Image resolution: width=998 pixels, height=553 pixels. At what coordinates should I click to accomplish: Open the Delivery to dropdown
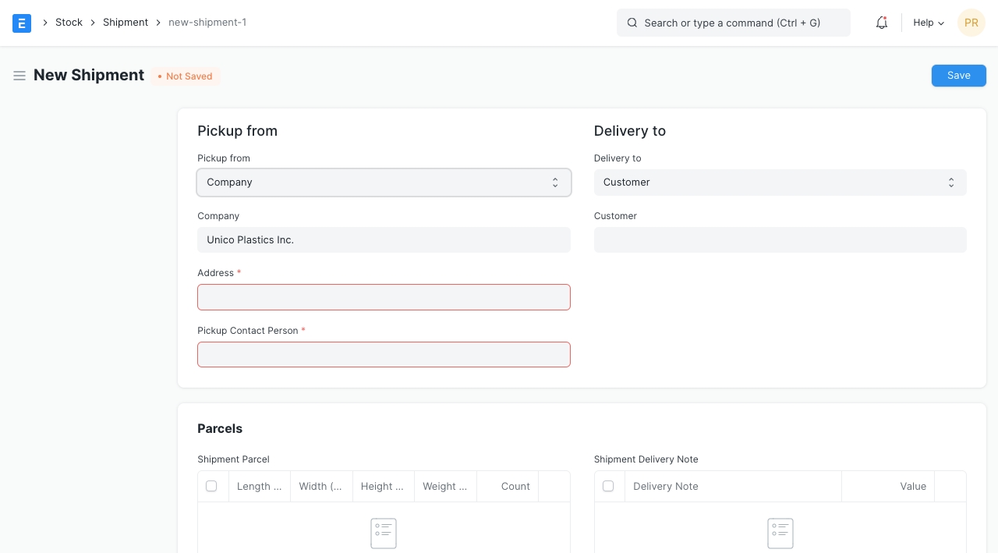[x=780, y=183]
